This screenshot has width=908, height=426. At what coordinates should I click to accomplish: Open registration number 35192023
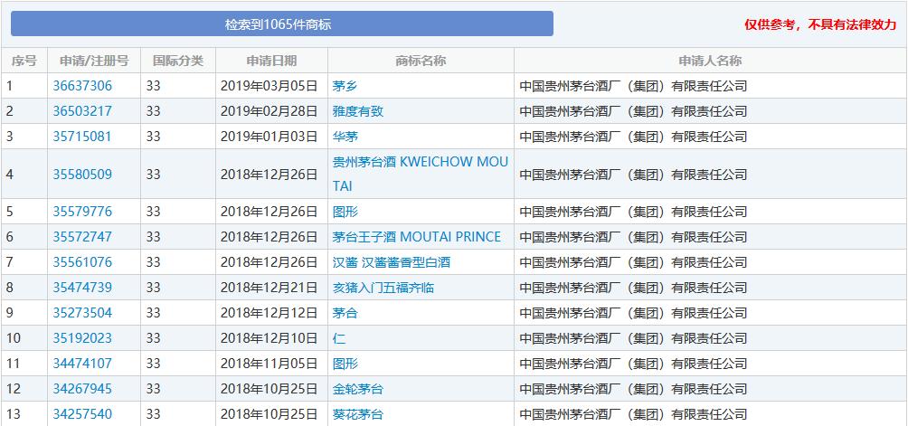tap(82, 338)
